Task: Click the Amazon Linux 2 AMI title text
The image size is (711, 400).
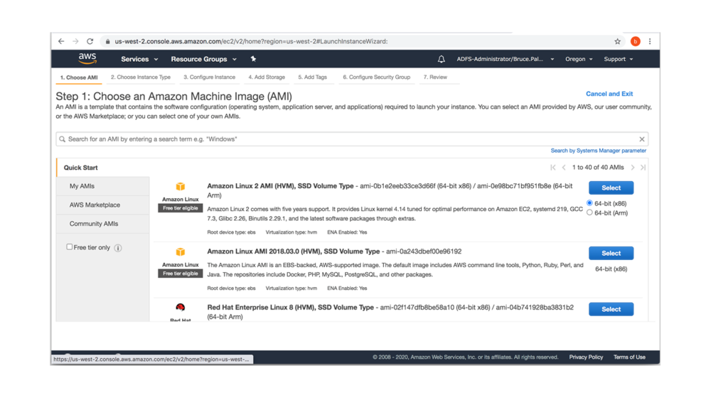Action: click(280, 185)
